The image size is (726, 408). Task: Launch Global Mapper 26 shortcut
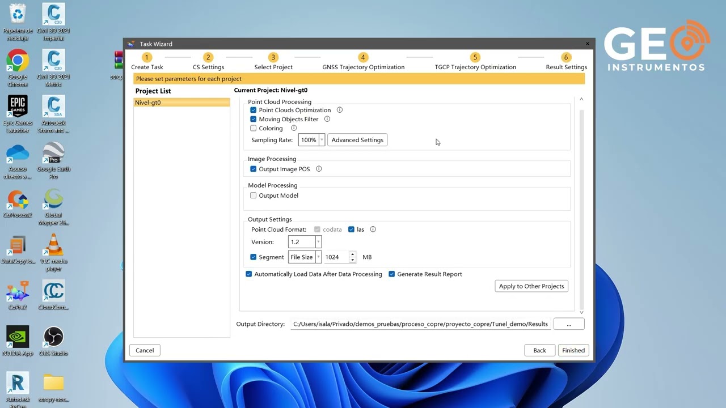tap(53, 207)
